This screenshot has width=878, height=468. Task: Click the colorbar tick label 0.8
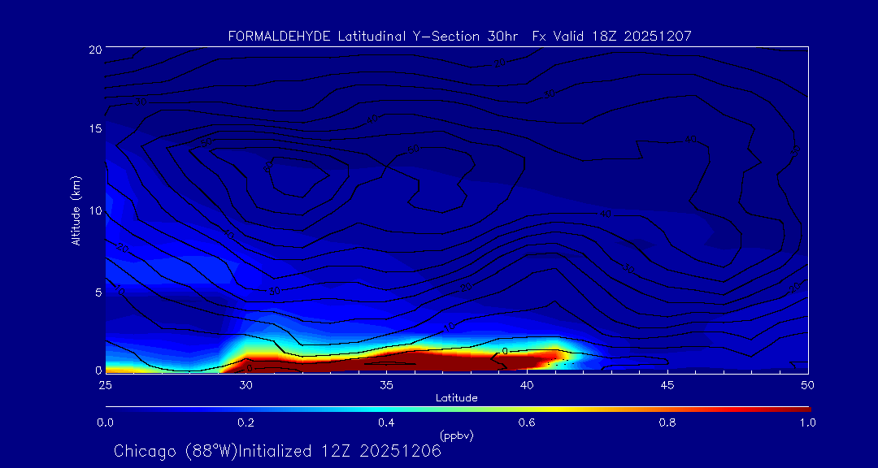click(667, 422)
